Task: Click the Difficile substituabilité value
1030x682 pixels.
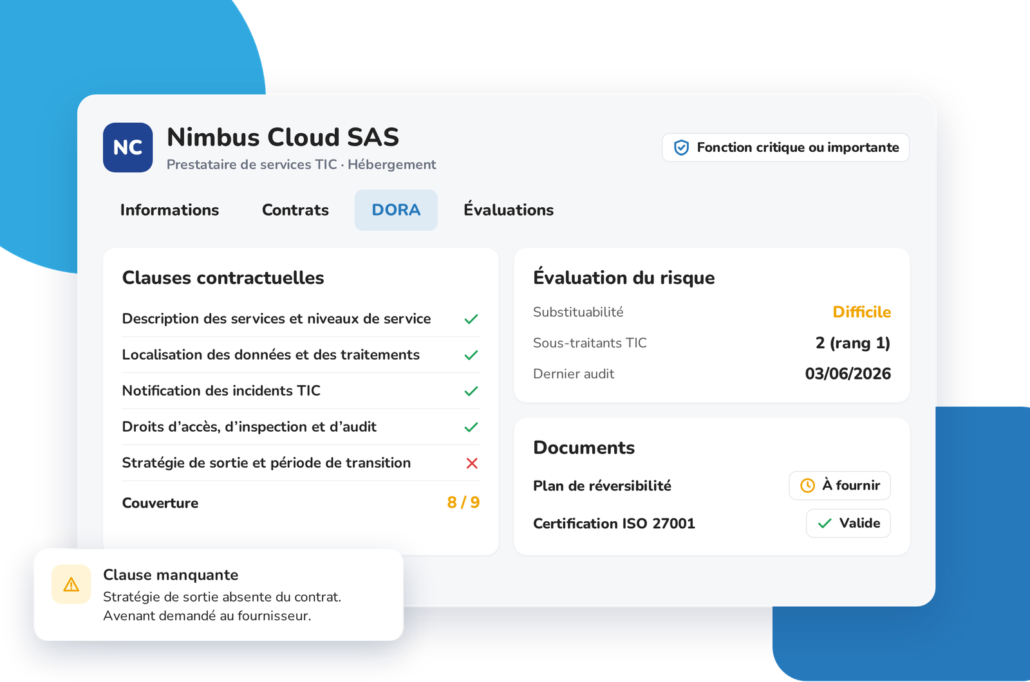Action: coord(861,312)
